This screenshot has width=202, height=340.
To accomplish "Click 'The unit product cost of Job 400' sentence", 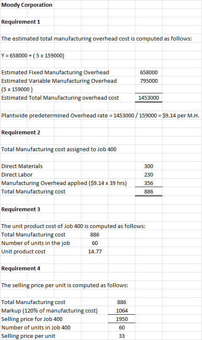I will coord(73,226).
